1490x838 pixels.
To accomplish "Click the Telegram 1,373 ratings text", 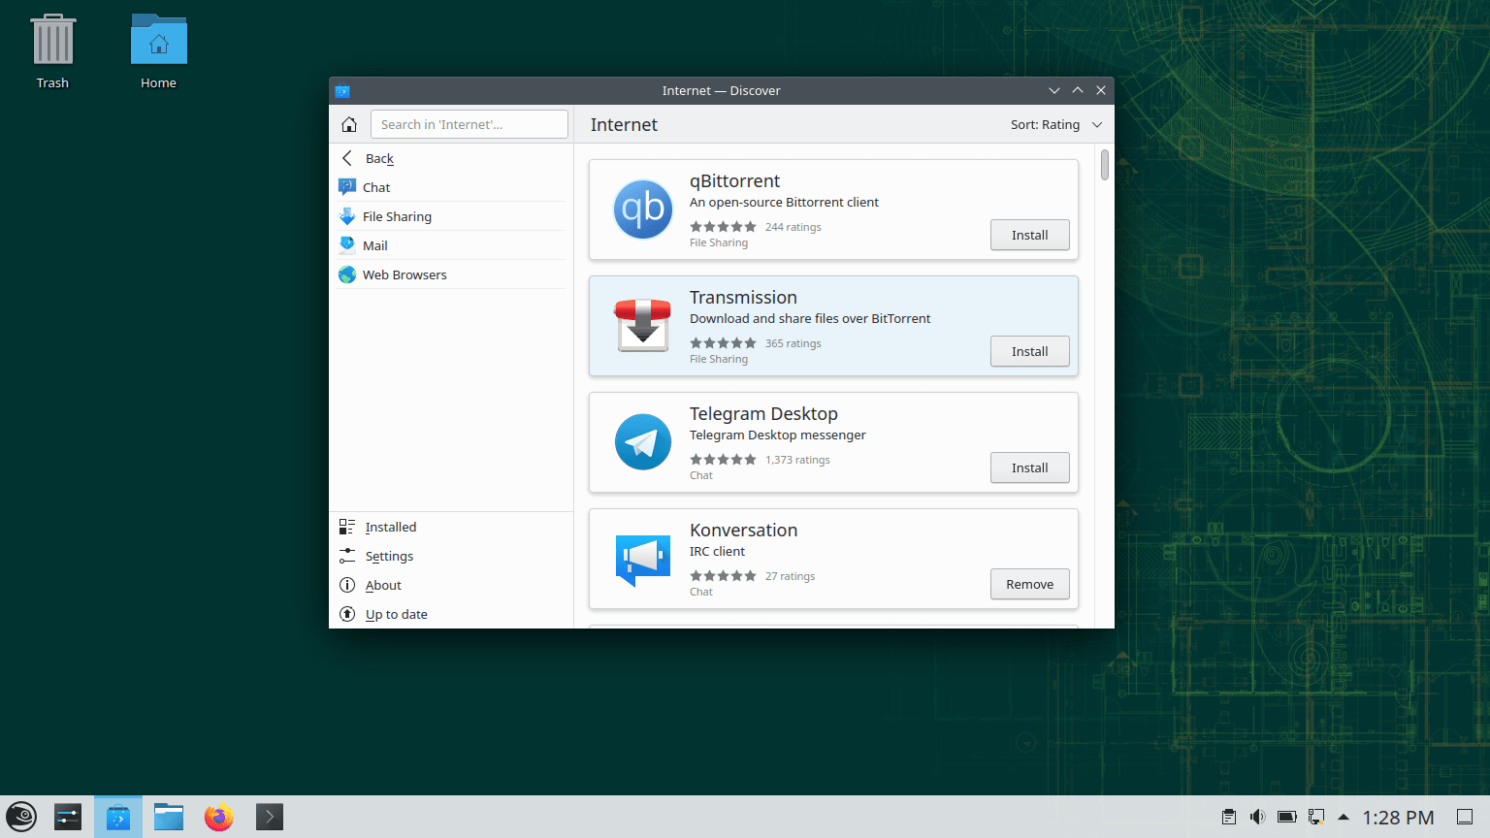I will [x=797, y=460].
